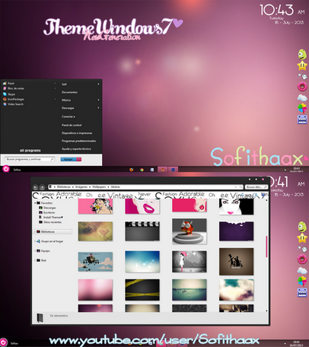The height and width of the screenshot is (347, 309).
Task: Expand the Música submenu arrow
Action: coord(98,100)
